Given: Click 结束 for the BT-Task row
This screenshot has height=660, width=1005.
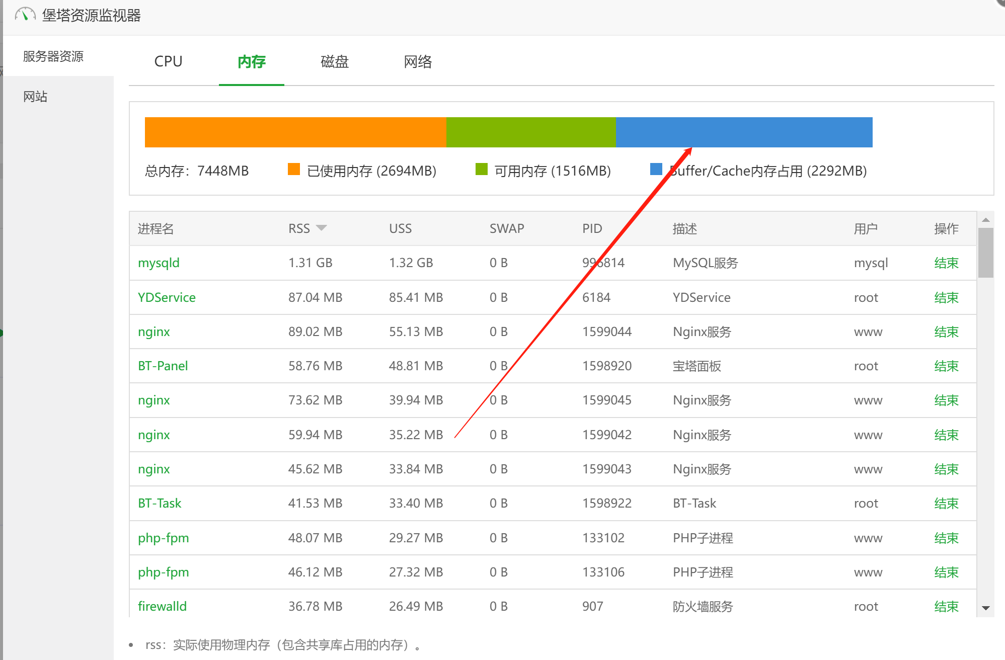Looking at the screenshot, I should 946,504.
